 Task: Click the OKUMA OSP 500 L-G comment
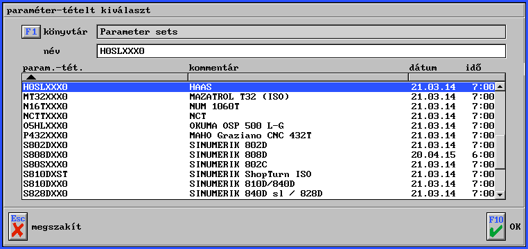click(237, 126)
